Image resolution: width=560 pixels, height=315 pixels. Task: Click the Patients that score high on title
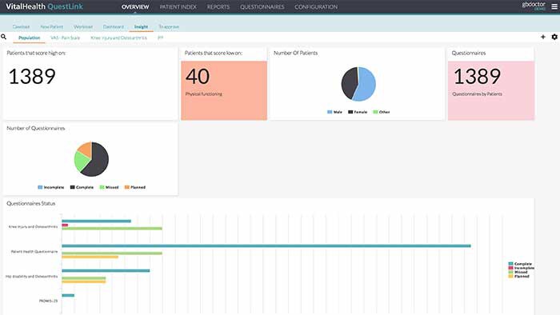click(x=36, y=53)
